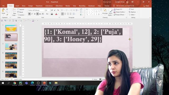Open the File tab

[3, 6]
